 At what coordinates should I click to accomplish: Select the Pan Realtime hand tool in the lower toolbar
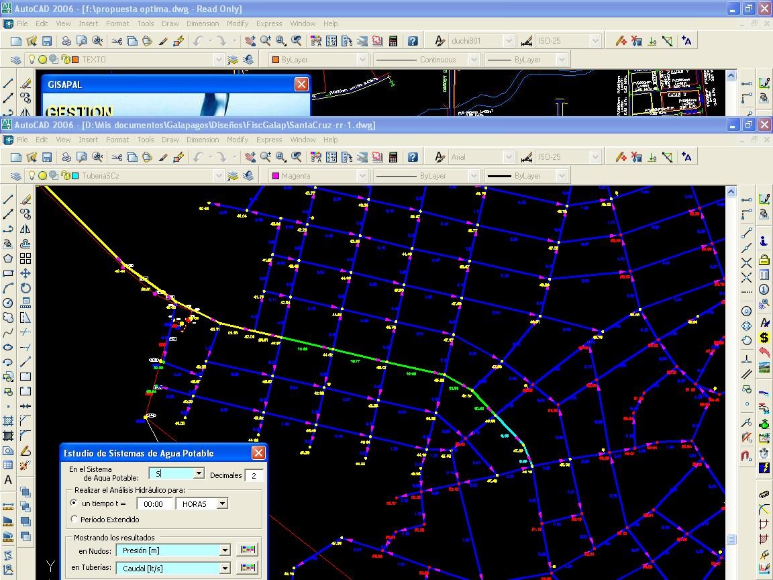(x=250, y=157)
